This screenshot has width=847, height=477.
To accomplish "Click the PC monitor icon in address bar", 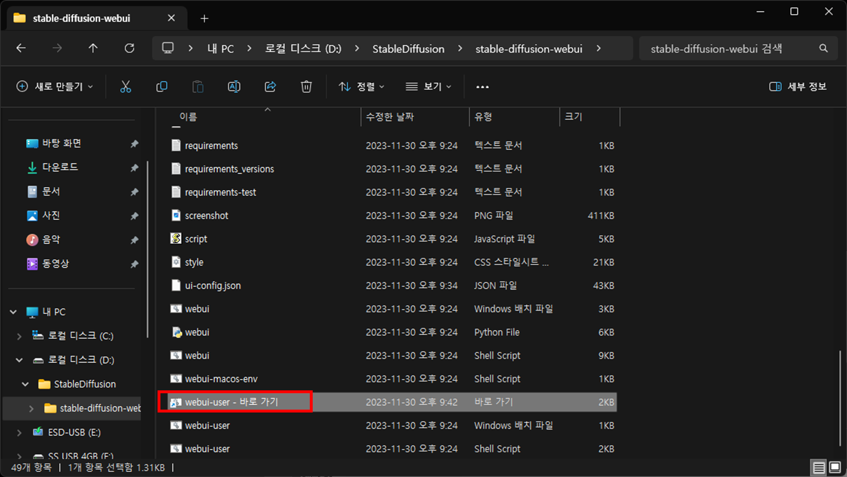I will pyautogui.click(x=168, y=48).
